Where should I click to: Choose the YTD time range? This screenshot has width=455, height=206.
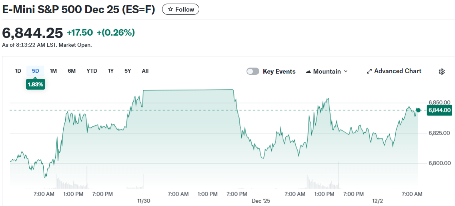click(x=92, y=71)
